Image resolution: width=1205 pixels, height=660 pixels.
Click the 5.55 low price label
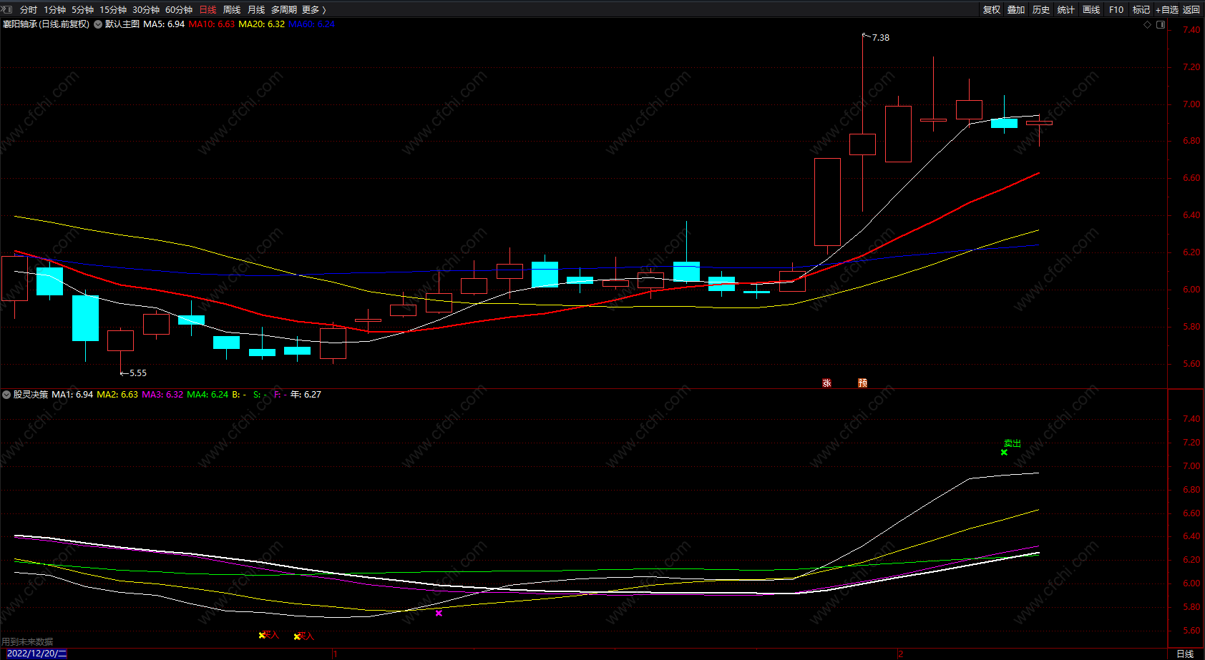138,373
